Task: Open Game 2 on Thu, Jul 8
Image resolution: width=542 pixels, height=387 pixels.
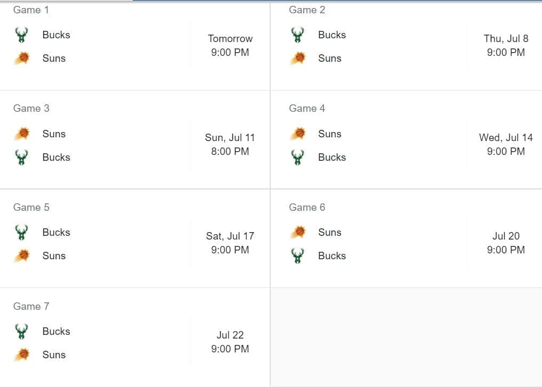Action: [506, 46]
